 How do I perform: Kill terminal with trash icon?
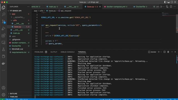(x=168, y=52)
